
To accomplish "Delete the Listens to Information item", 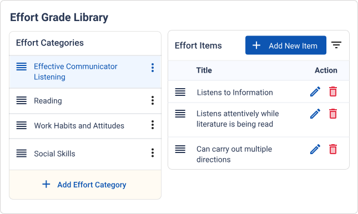I will (333, 91).
